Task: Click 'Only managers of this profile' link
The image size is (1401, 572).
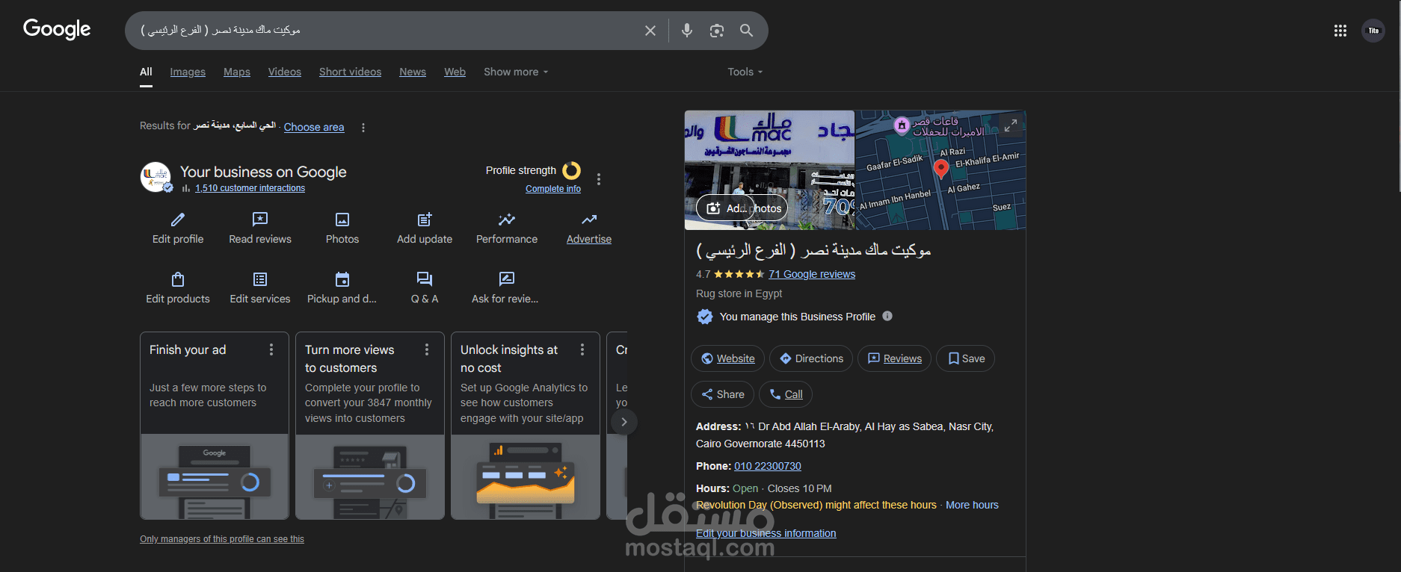Action: click(222, 539)
